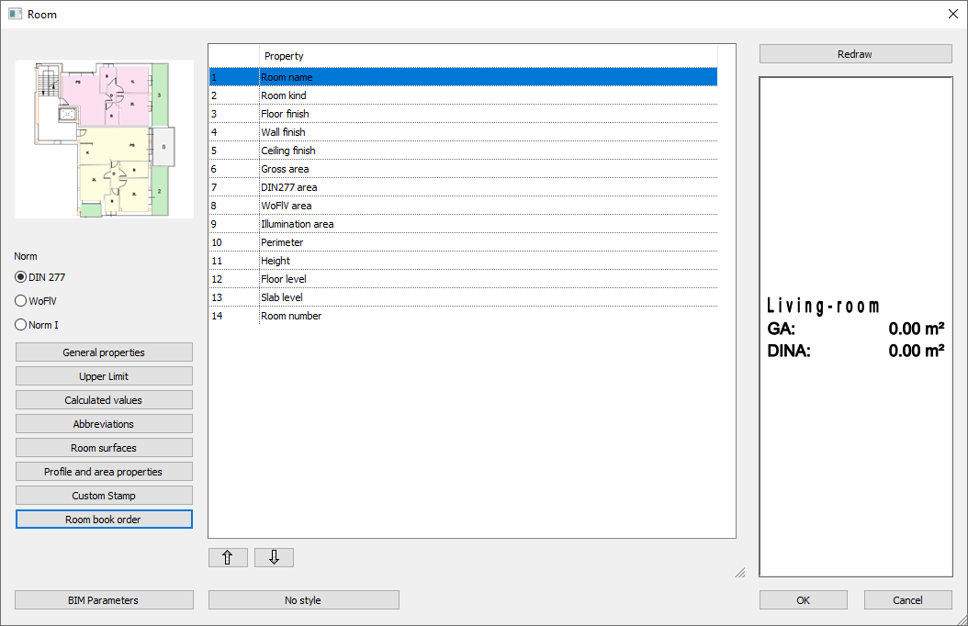Confirm the dialog with OK
968x626 pixels.
pos(803,600)
